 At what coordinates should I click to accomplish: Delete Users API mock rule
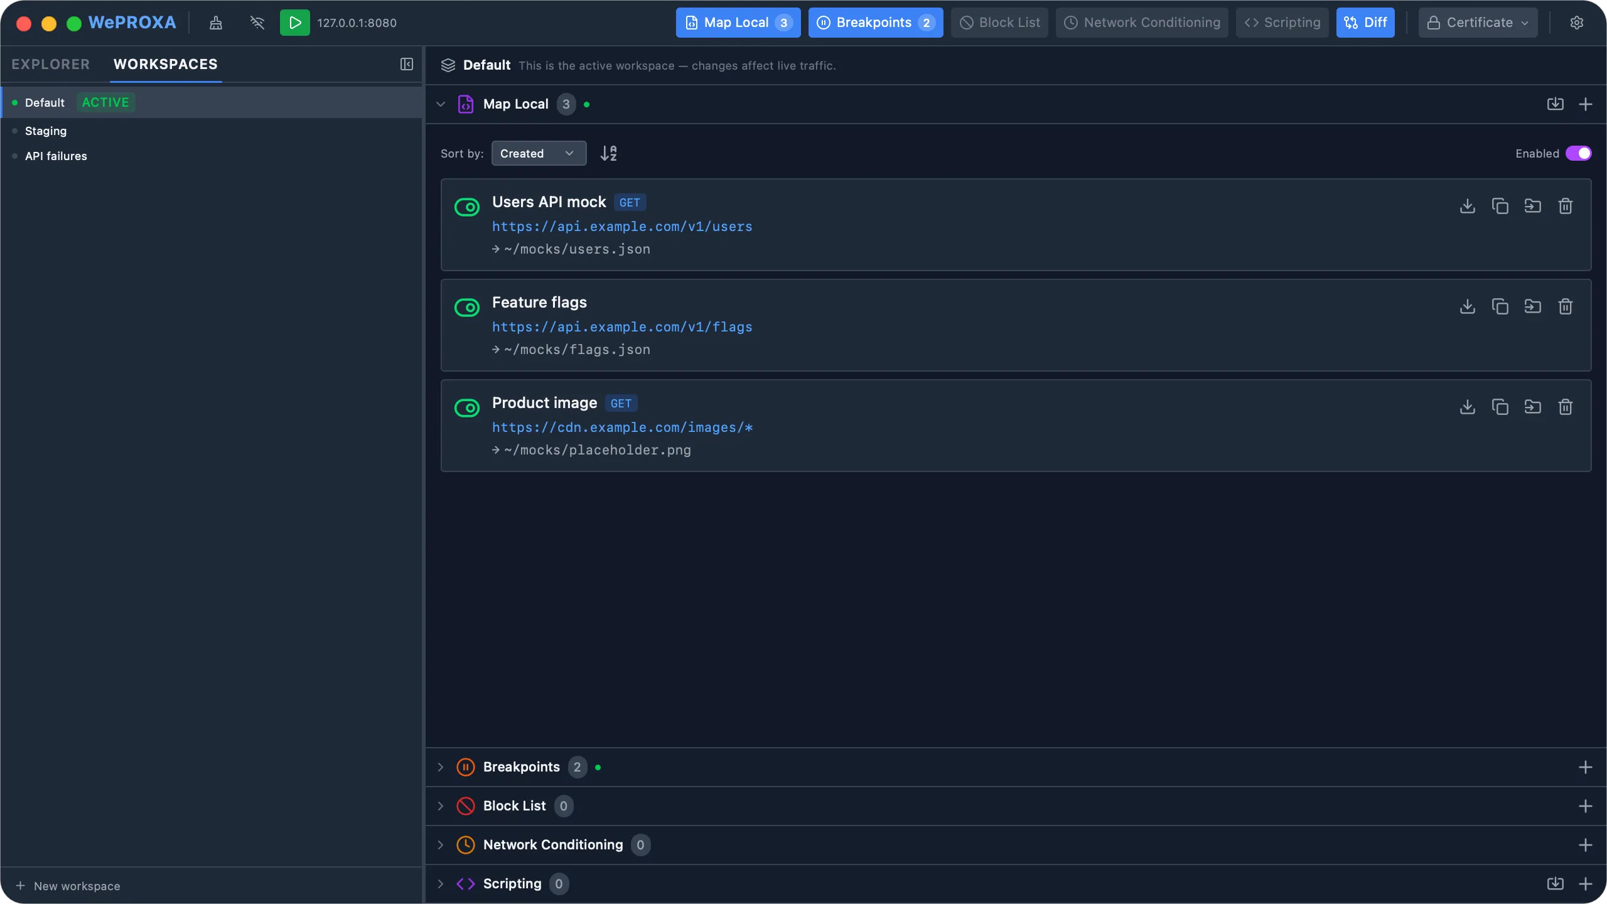1565,206
